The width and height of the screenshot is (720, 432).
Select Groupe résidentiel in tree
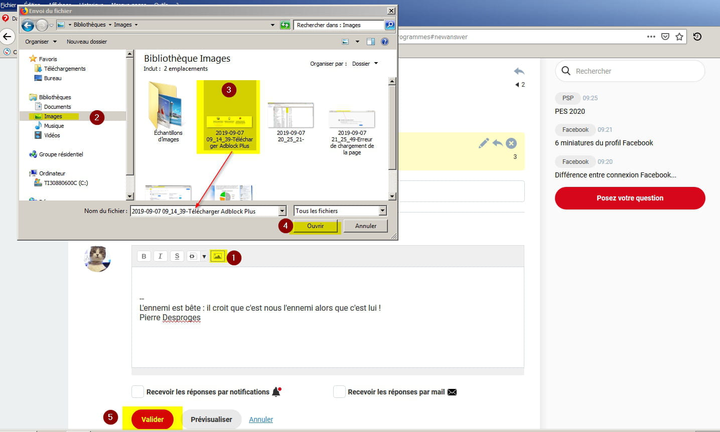click(56, 154)
